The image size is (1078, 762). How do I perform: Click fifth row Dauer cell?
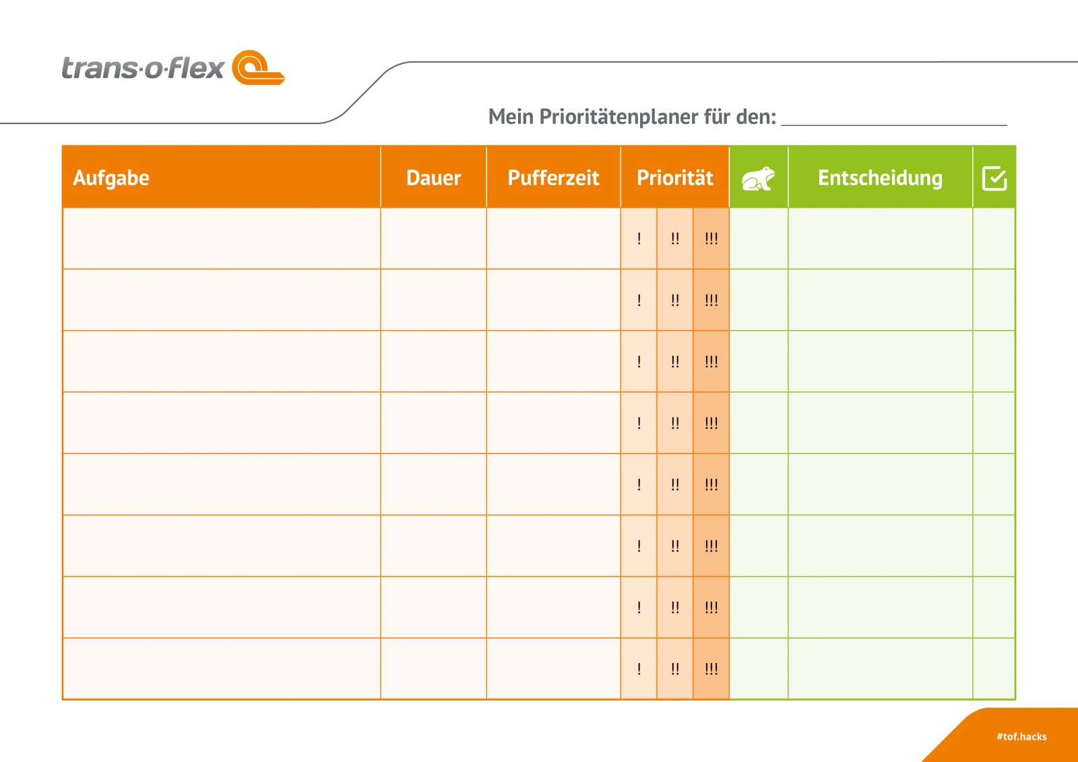(434, 484)
